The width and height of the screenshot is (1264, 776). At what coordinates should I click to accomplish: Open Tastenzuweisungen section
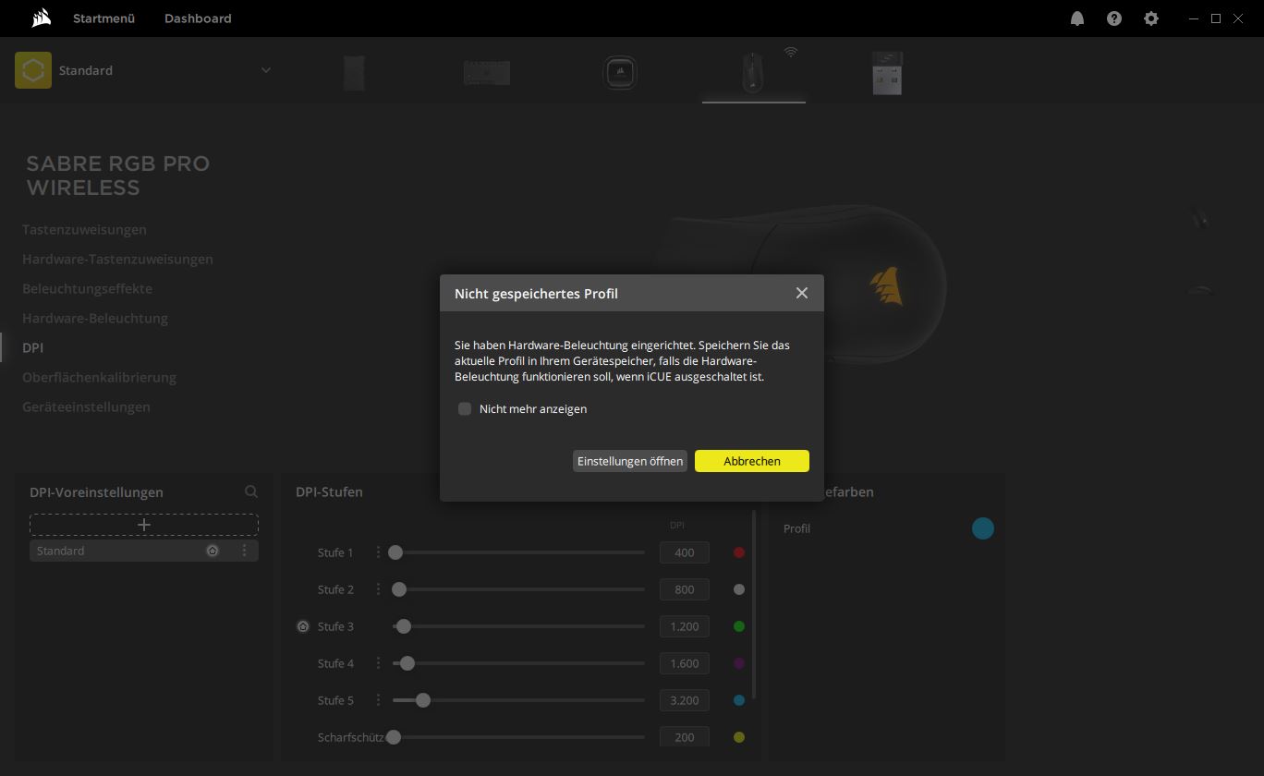point(84,229)
